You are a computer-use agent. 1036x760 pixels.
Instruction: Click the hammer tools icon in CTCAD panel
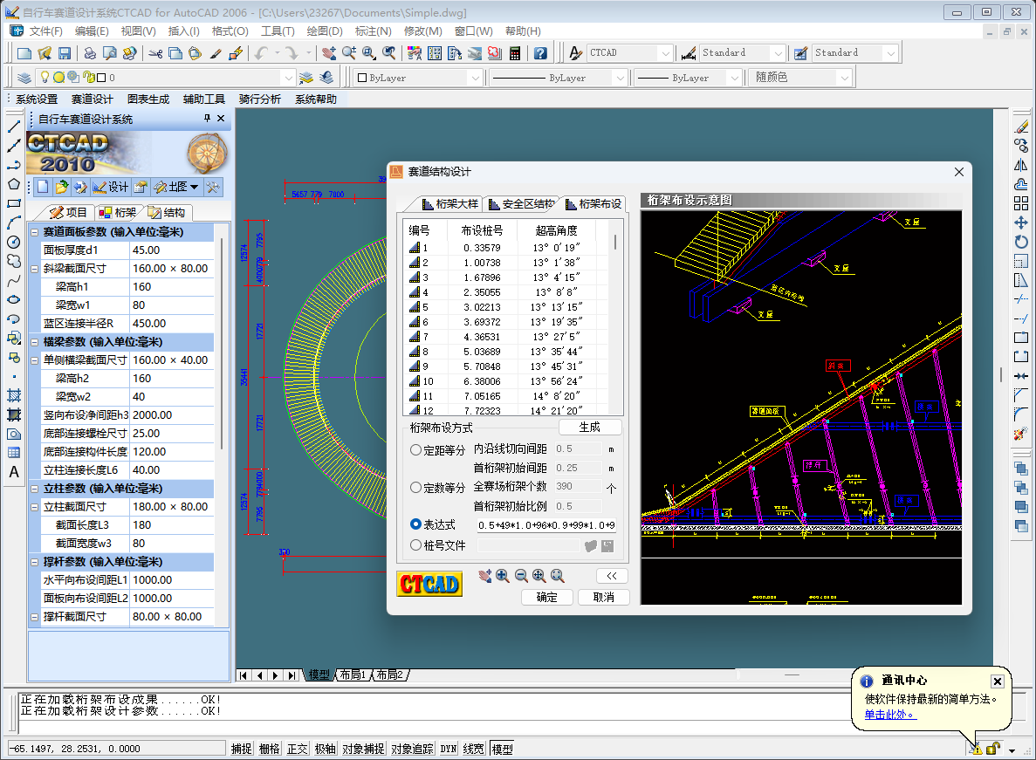click(x=213, y=187)
